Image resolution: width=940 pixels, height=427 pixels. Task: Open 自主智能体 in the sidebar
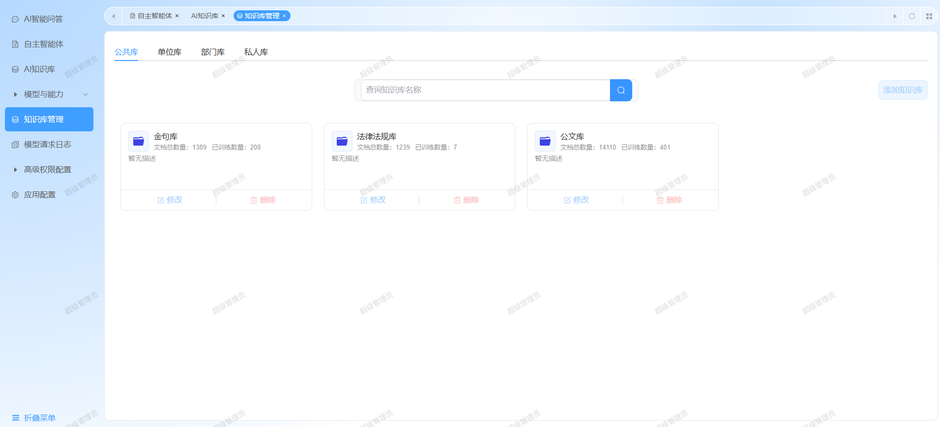click(x=49, y=44)
